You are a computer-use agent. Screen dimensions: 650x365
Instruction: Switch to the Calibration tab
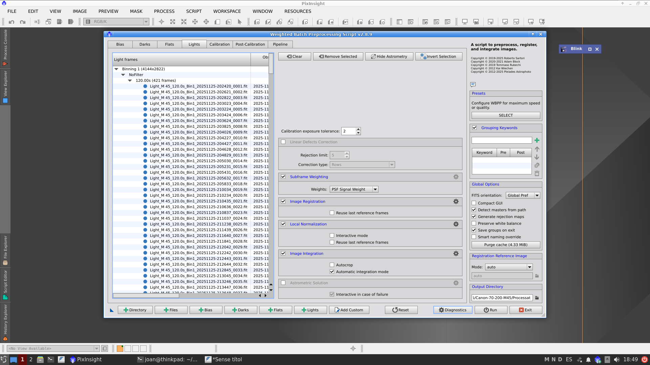coord(219,44)
